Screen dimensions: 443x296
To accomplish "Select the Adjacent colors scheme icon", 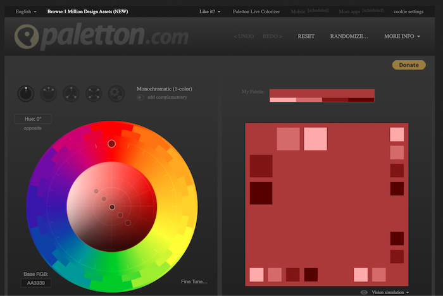I will coord(47,94).
